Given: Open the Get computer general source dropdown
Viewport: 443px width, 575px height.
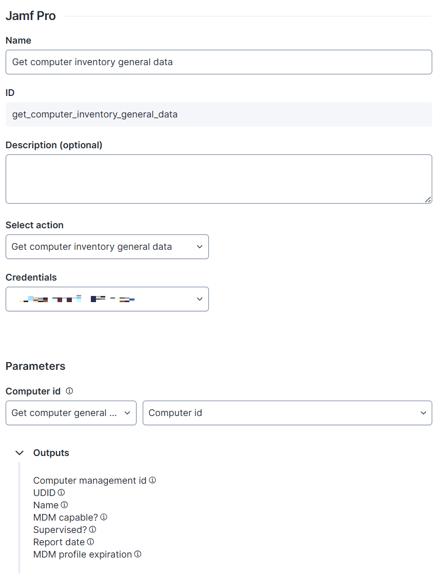Looking at the screenshot, I should [71, 413].
